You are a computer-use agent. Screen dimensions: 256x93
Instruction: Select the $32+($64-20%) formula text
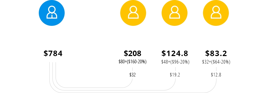216,62
